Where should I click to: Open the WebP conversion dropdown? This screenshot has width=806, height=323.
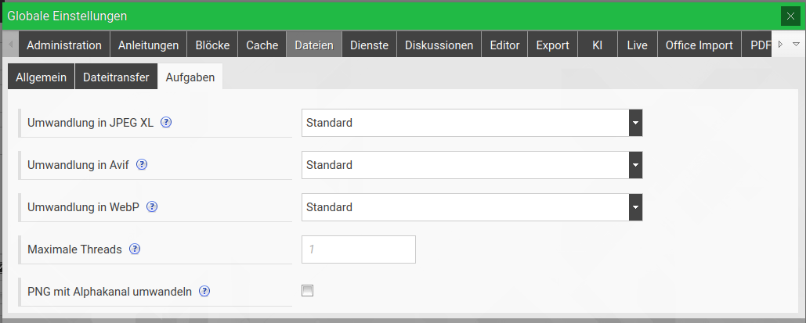472,207
